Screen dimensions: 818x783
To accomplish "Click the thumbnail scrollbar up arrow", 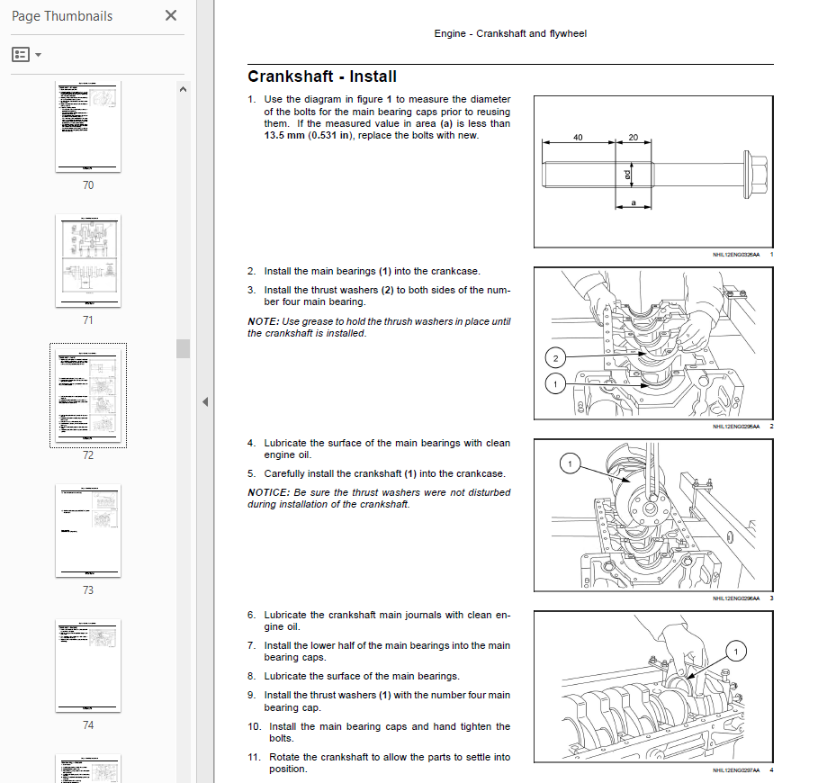I will [x=183, y=89].
